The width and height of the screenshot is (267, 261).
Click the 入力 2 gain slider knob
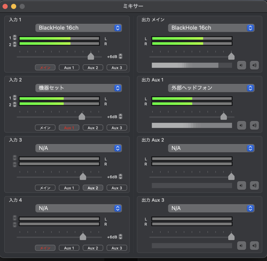coord(82,116)
